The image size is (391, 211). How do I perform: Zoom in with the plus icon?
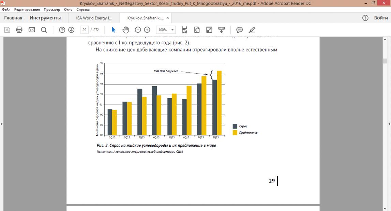point(147,30)
